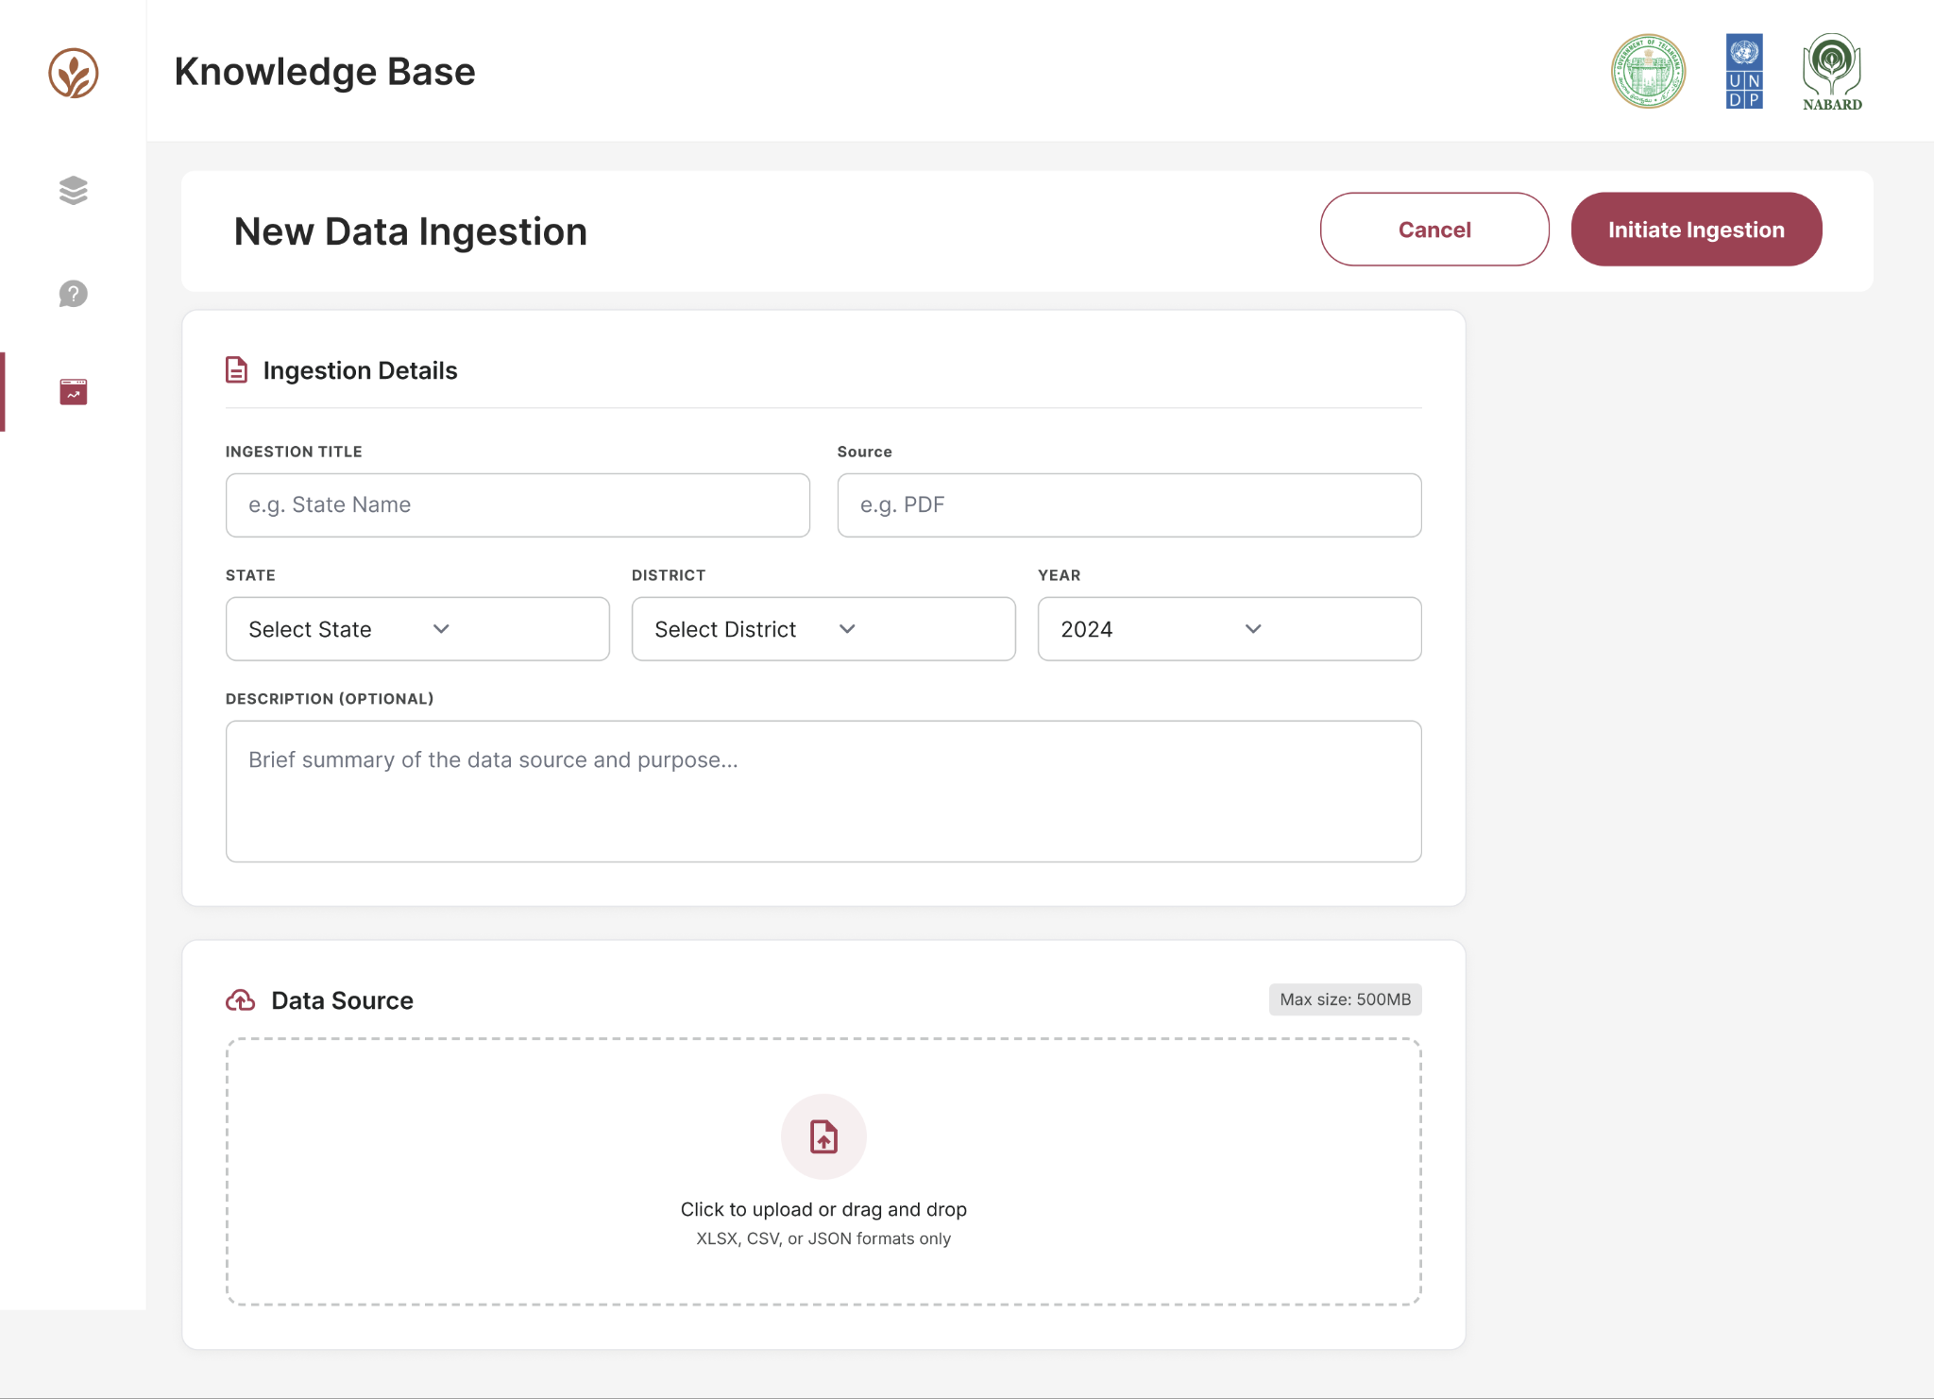
Task: Click the New Data Ingestion heading
Action: [x=411, y=231]
